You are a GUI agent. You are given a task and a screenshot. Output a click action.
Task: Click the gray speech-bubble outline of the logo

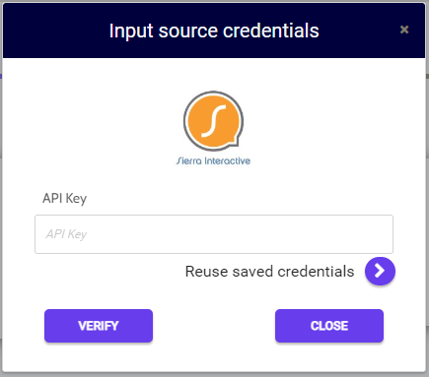[x=185, y=121]
